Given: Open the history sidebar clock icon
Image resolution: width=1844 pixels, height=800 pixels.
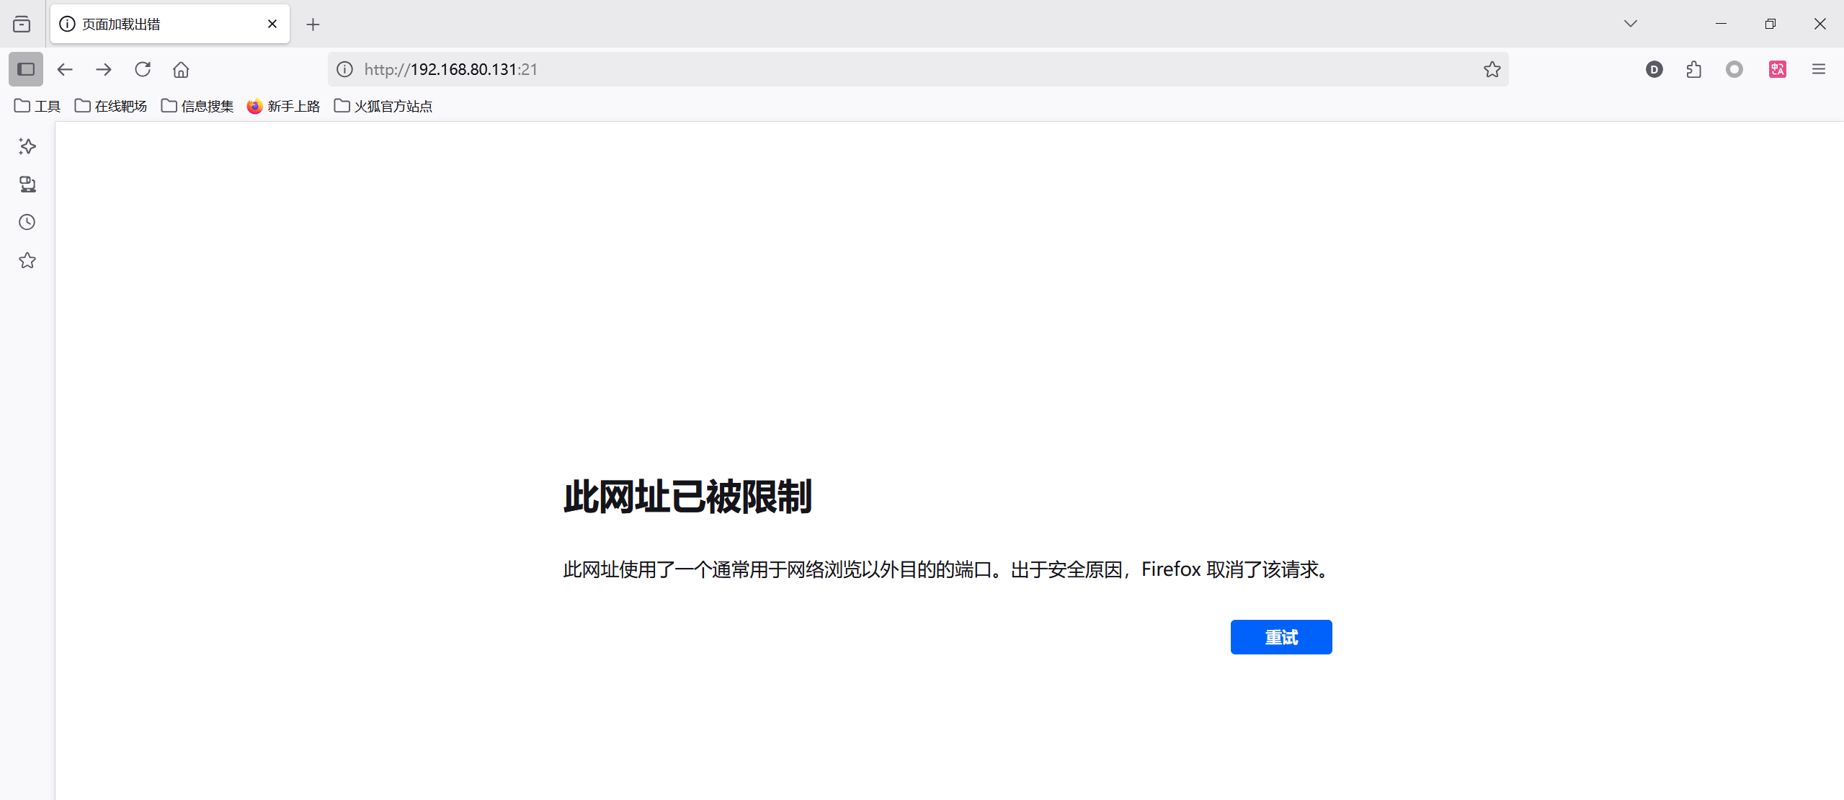Looking at the screenshot, I should [x=27, y=222].
